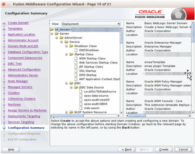Collapse the Shutdown Class node
195x154 pixels.
pos(66,46)
